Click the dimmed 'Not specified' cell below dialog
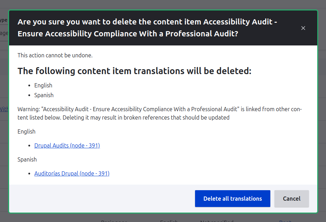This screenshot has width=326, height=222. (x=216, y=220)
